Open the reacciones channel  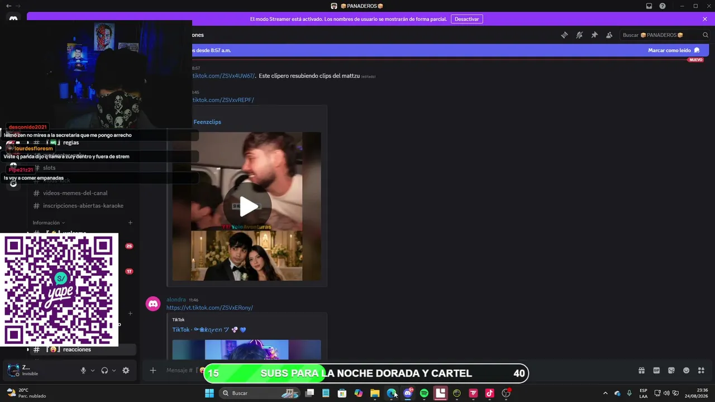[83, 350]
